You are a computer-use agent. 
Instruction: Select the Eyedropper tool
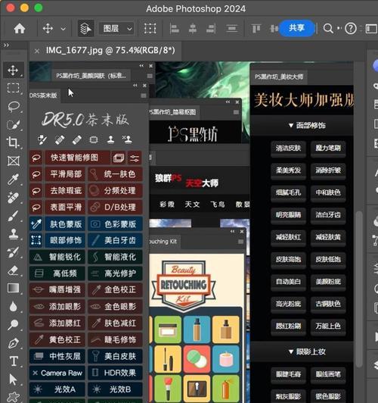[x=13, y=179]
